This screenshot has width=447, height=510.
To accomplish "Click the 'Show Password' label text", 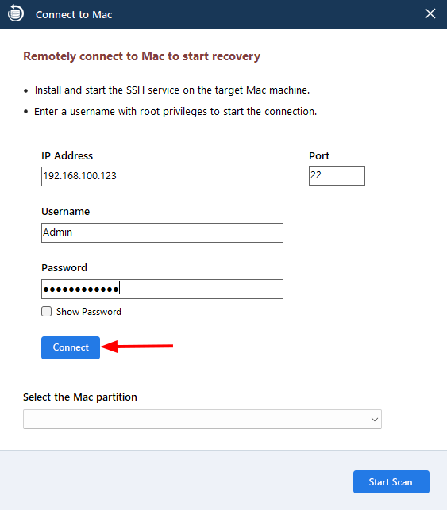I will coord(89,312).
